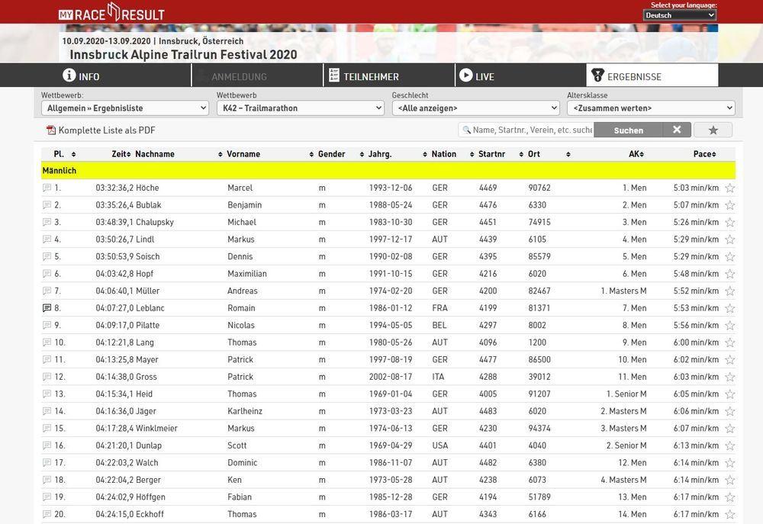Open the language dropdown set to Deutsch
Screen dimensions: 763x524
pyautogui.click(x=680, y=15)
